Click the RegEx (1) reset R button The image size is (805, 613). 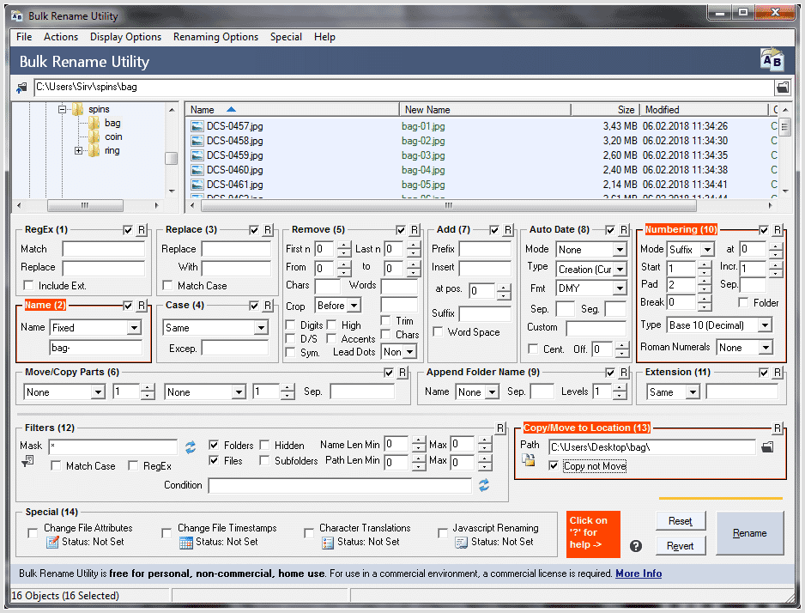[x=142, y=230]
